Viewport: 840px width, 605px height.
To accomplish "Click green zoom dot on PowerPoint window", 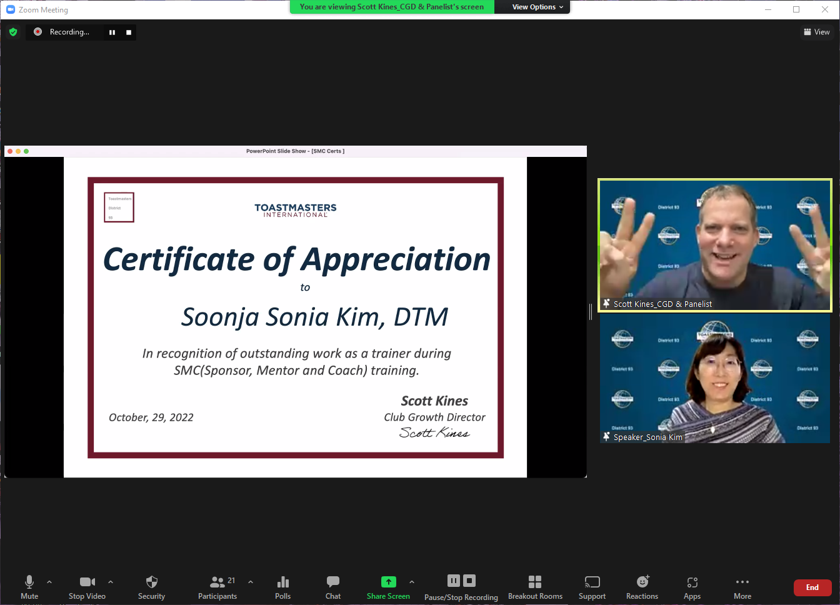I will click(x=26, y=151).
